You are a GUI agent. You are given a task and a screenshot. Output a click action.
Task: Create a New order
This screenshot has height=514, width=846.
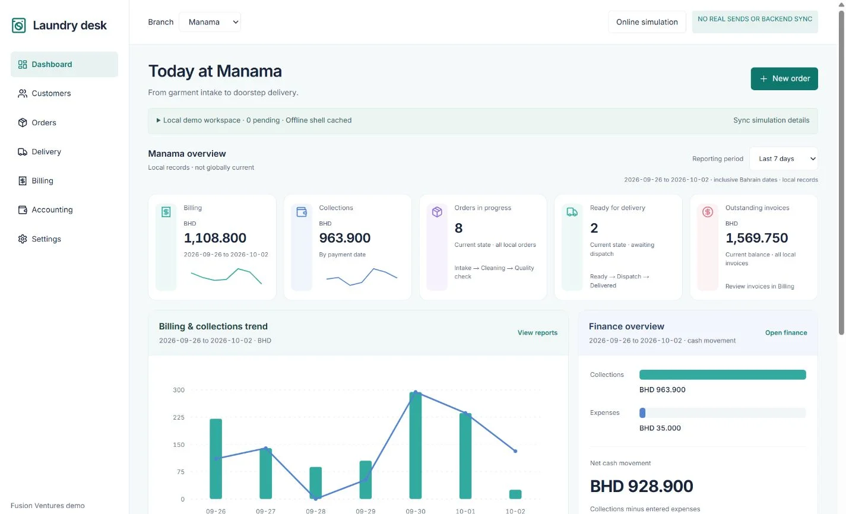(x=784, y=78)
